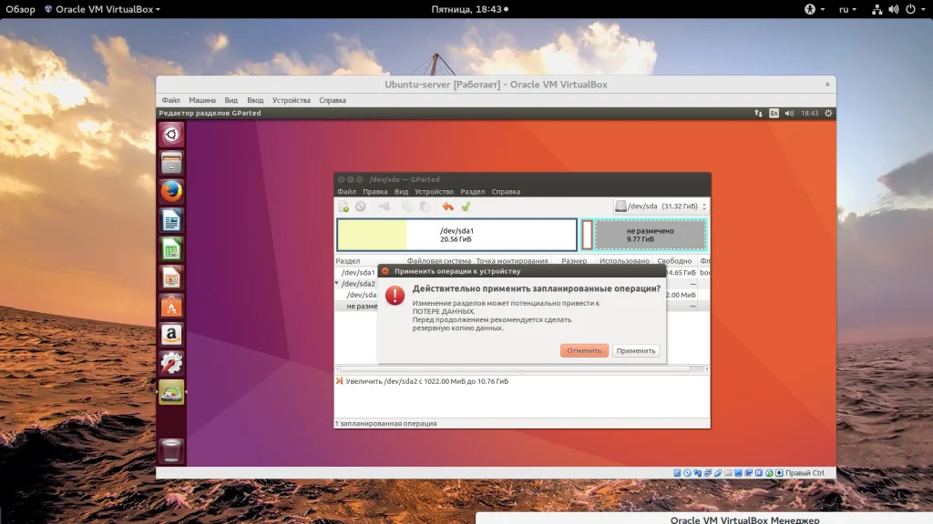Open Firefox from the Ubuntu launcher
The height and width of the screenshot is (524, 933).
point(171,192)
